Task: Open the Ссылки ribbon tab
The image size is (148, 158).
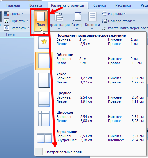Action: tap(100, 5)
